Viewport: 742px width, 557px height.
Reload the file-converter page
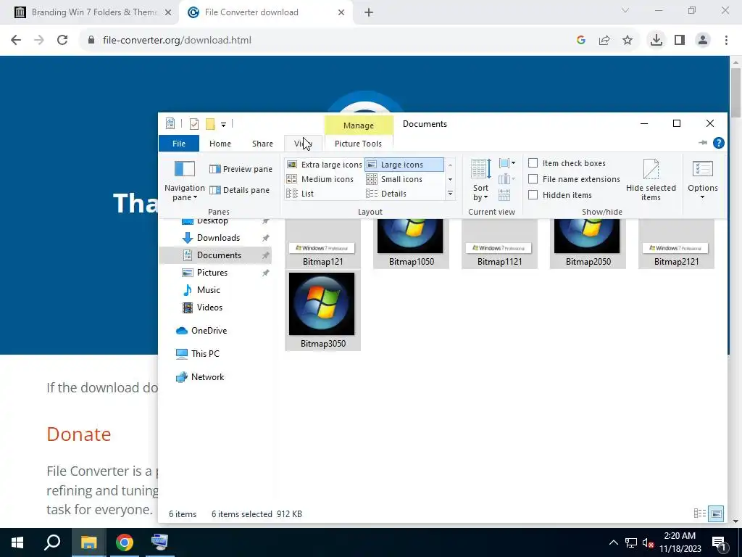pyautogui.click(x=62, y=41)
